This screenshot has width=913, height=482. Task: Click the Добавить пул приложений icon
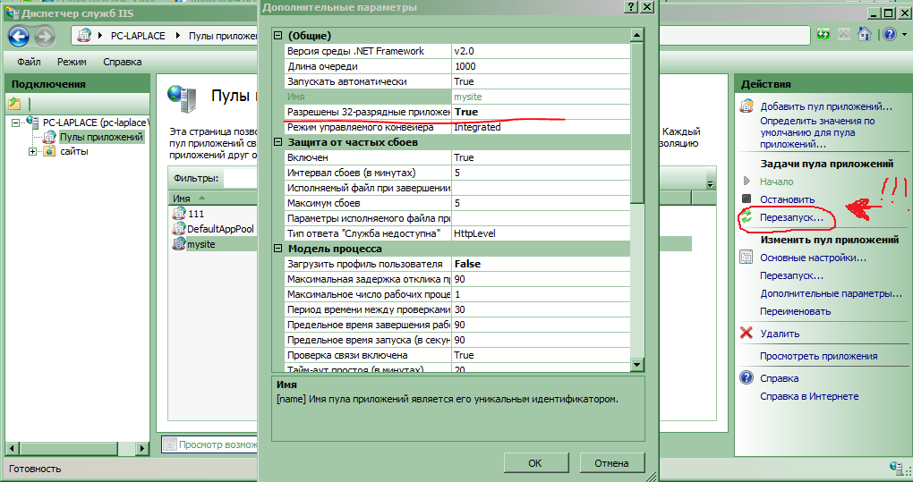tap(747, 106)
